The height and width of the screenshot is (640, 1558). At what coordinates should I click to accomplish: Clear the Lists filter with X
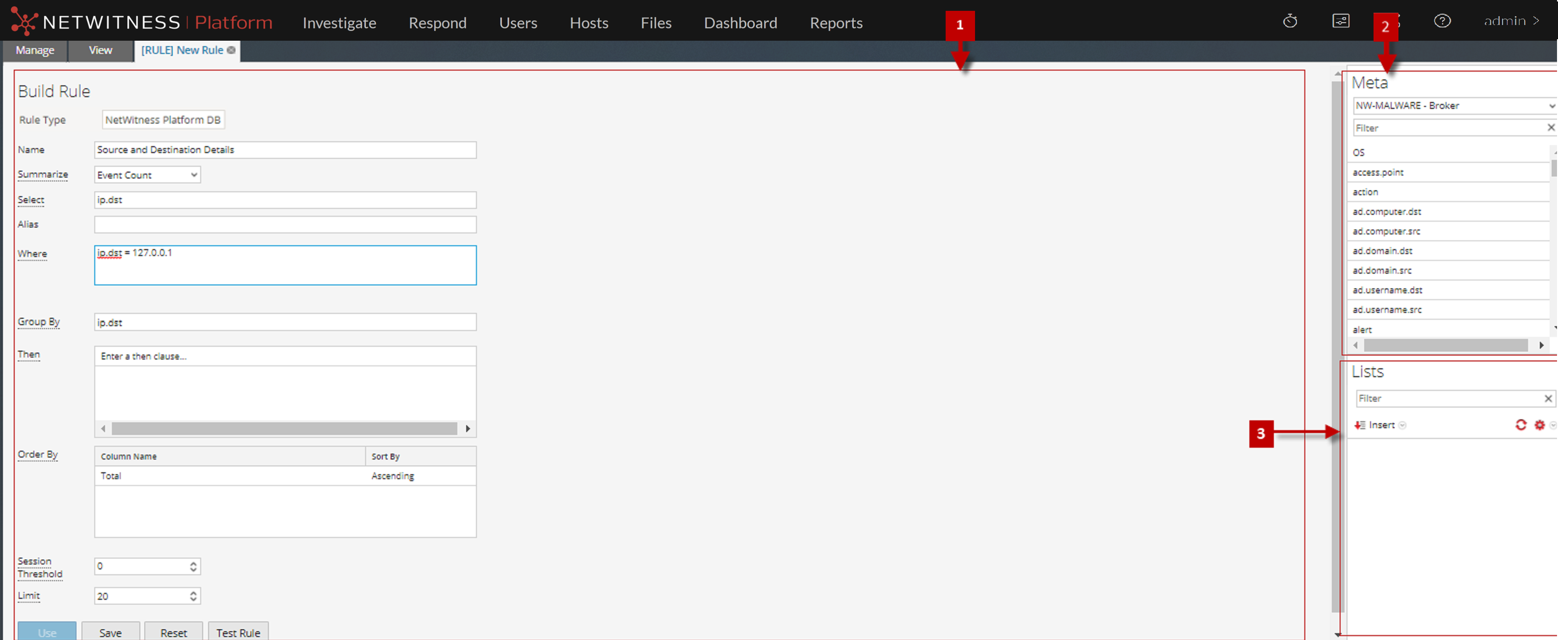pos(1548,398)
